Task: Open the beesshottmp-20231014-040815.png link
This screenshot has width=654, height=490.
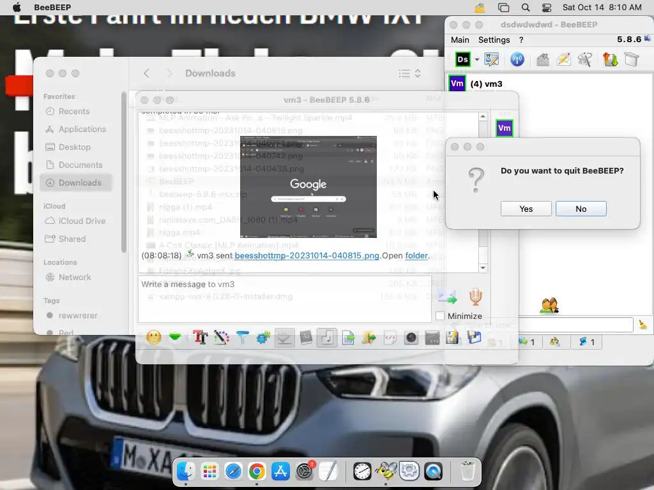Action: point(307,255)
